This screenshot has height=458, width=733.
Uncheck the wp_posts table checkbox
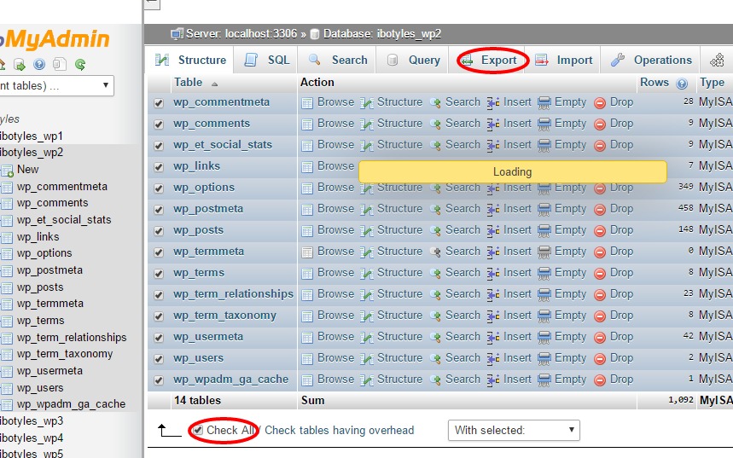159,231
